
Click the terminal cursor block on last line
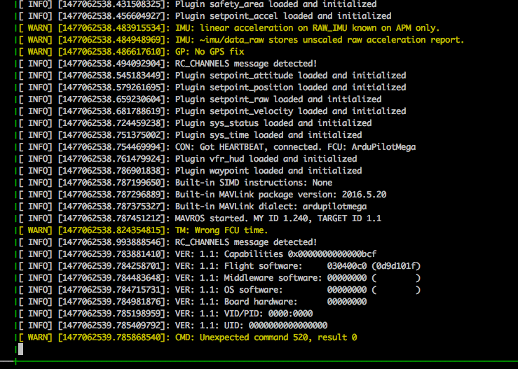click(20, 349)
